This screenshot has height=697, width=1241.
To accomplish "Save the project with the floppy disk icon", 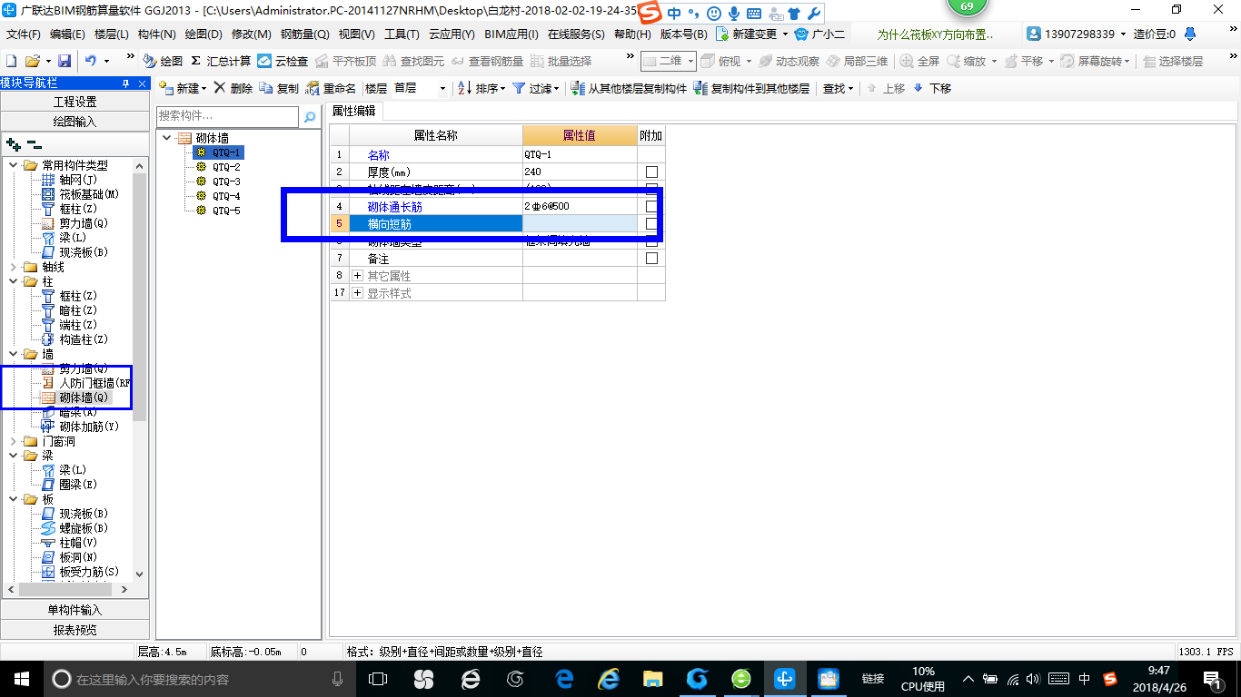I will click(x=65, y=61).
